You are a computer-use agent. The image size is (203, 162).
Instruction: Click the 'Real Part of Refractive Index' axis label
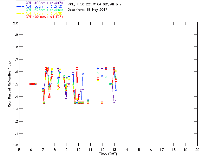pos(9,84)
